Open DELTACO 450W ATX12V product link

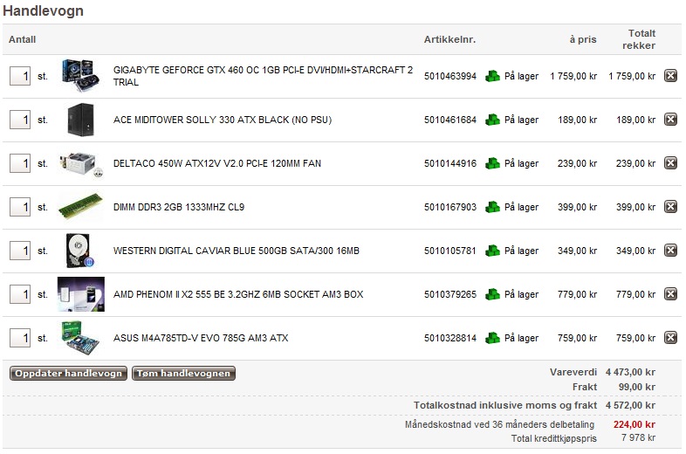(217, 163)
